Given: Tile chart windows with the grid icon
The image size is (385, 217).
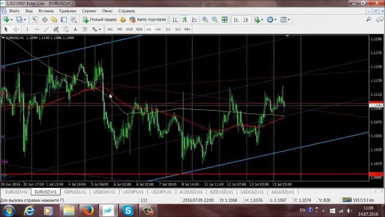Looking at the screenshot, I should click(x=224, y=20).
